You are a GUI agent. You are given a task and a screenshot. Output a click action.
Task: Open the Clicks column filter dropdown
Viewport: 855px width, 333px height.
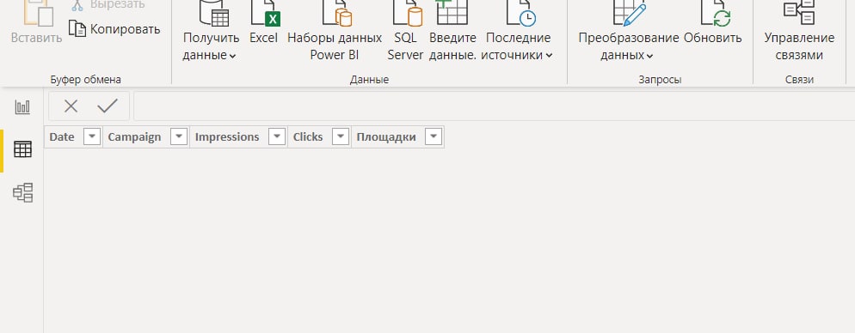click(x=341, y=137)
